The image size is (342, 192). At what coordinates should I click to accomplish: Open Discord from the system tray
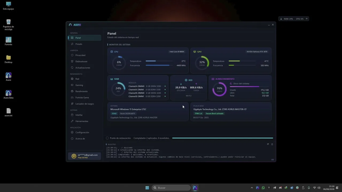coord(280,188)
